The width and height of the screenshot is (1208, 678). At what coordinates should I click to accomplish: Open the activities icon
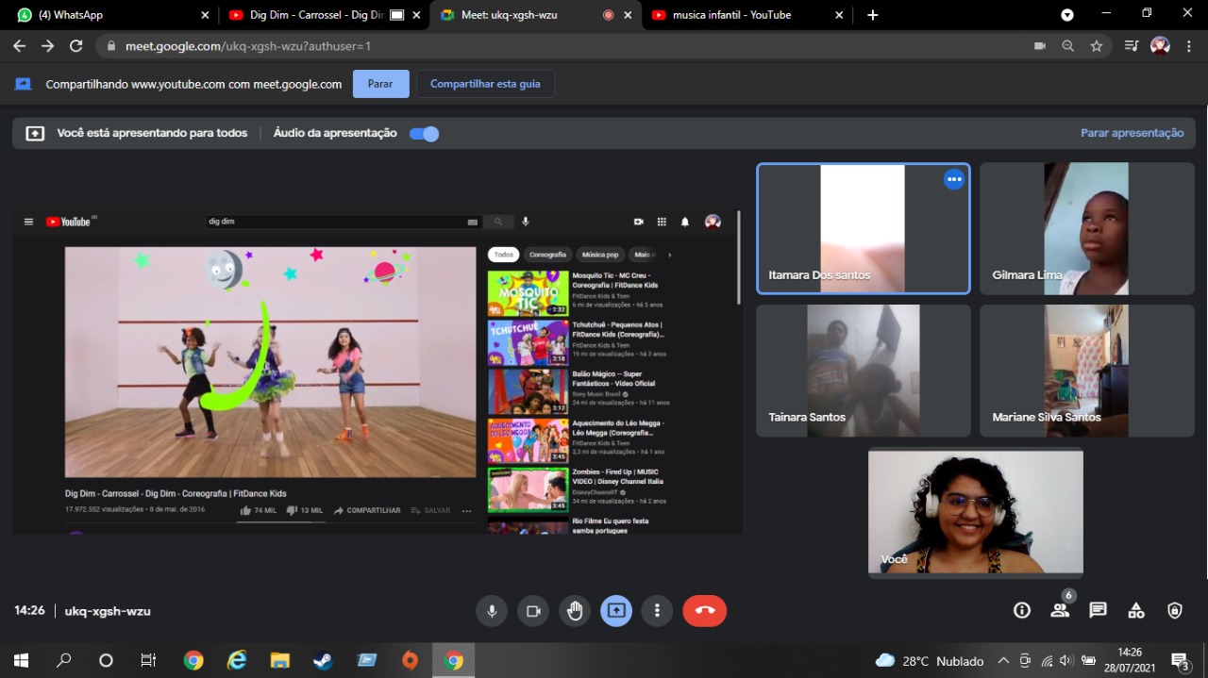click(1136, 610)
